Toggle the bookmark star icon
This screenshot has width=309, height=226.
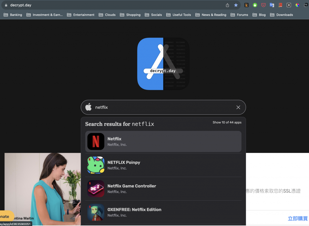click(236, 5)
